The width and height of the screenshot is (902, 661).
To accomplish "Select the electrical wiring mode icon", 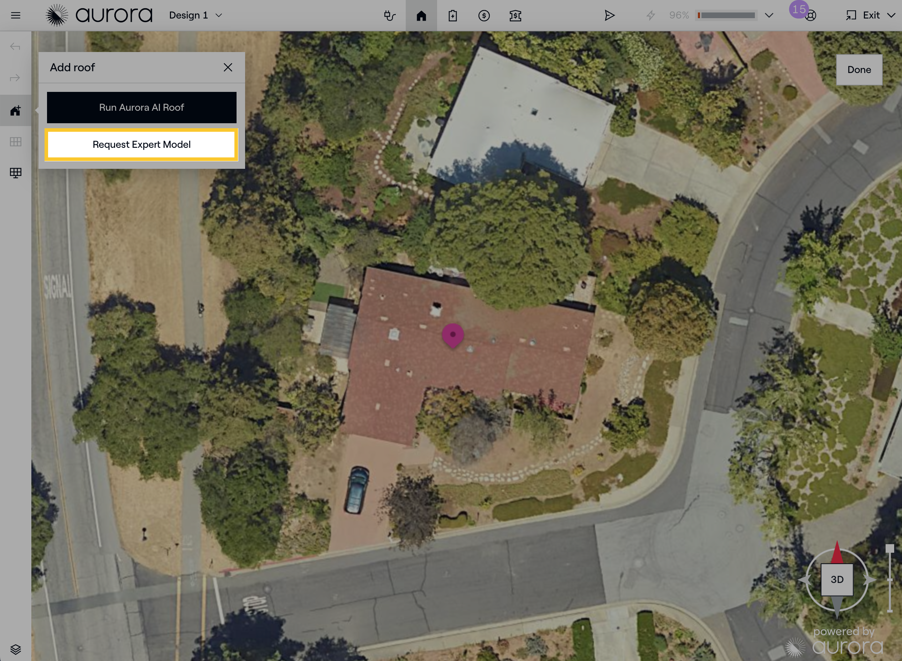I will 389,16.
